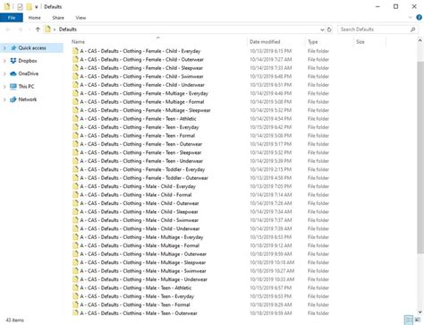Sort by the Size column header
424x325 pixels.
[360, 42]
